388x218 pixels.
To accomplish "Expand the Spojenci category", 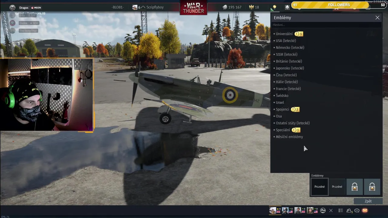I will [281, 109].
